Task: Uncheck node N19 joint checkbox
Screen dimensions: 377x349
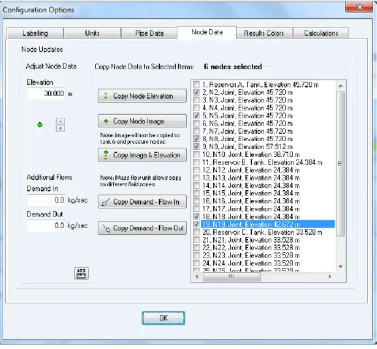Action: pyautogui.click(x=196, y=224)
